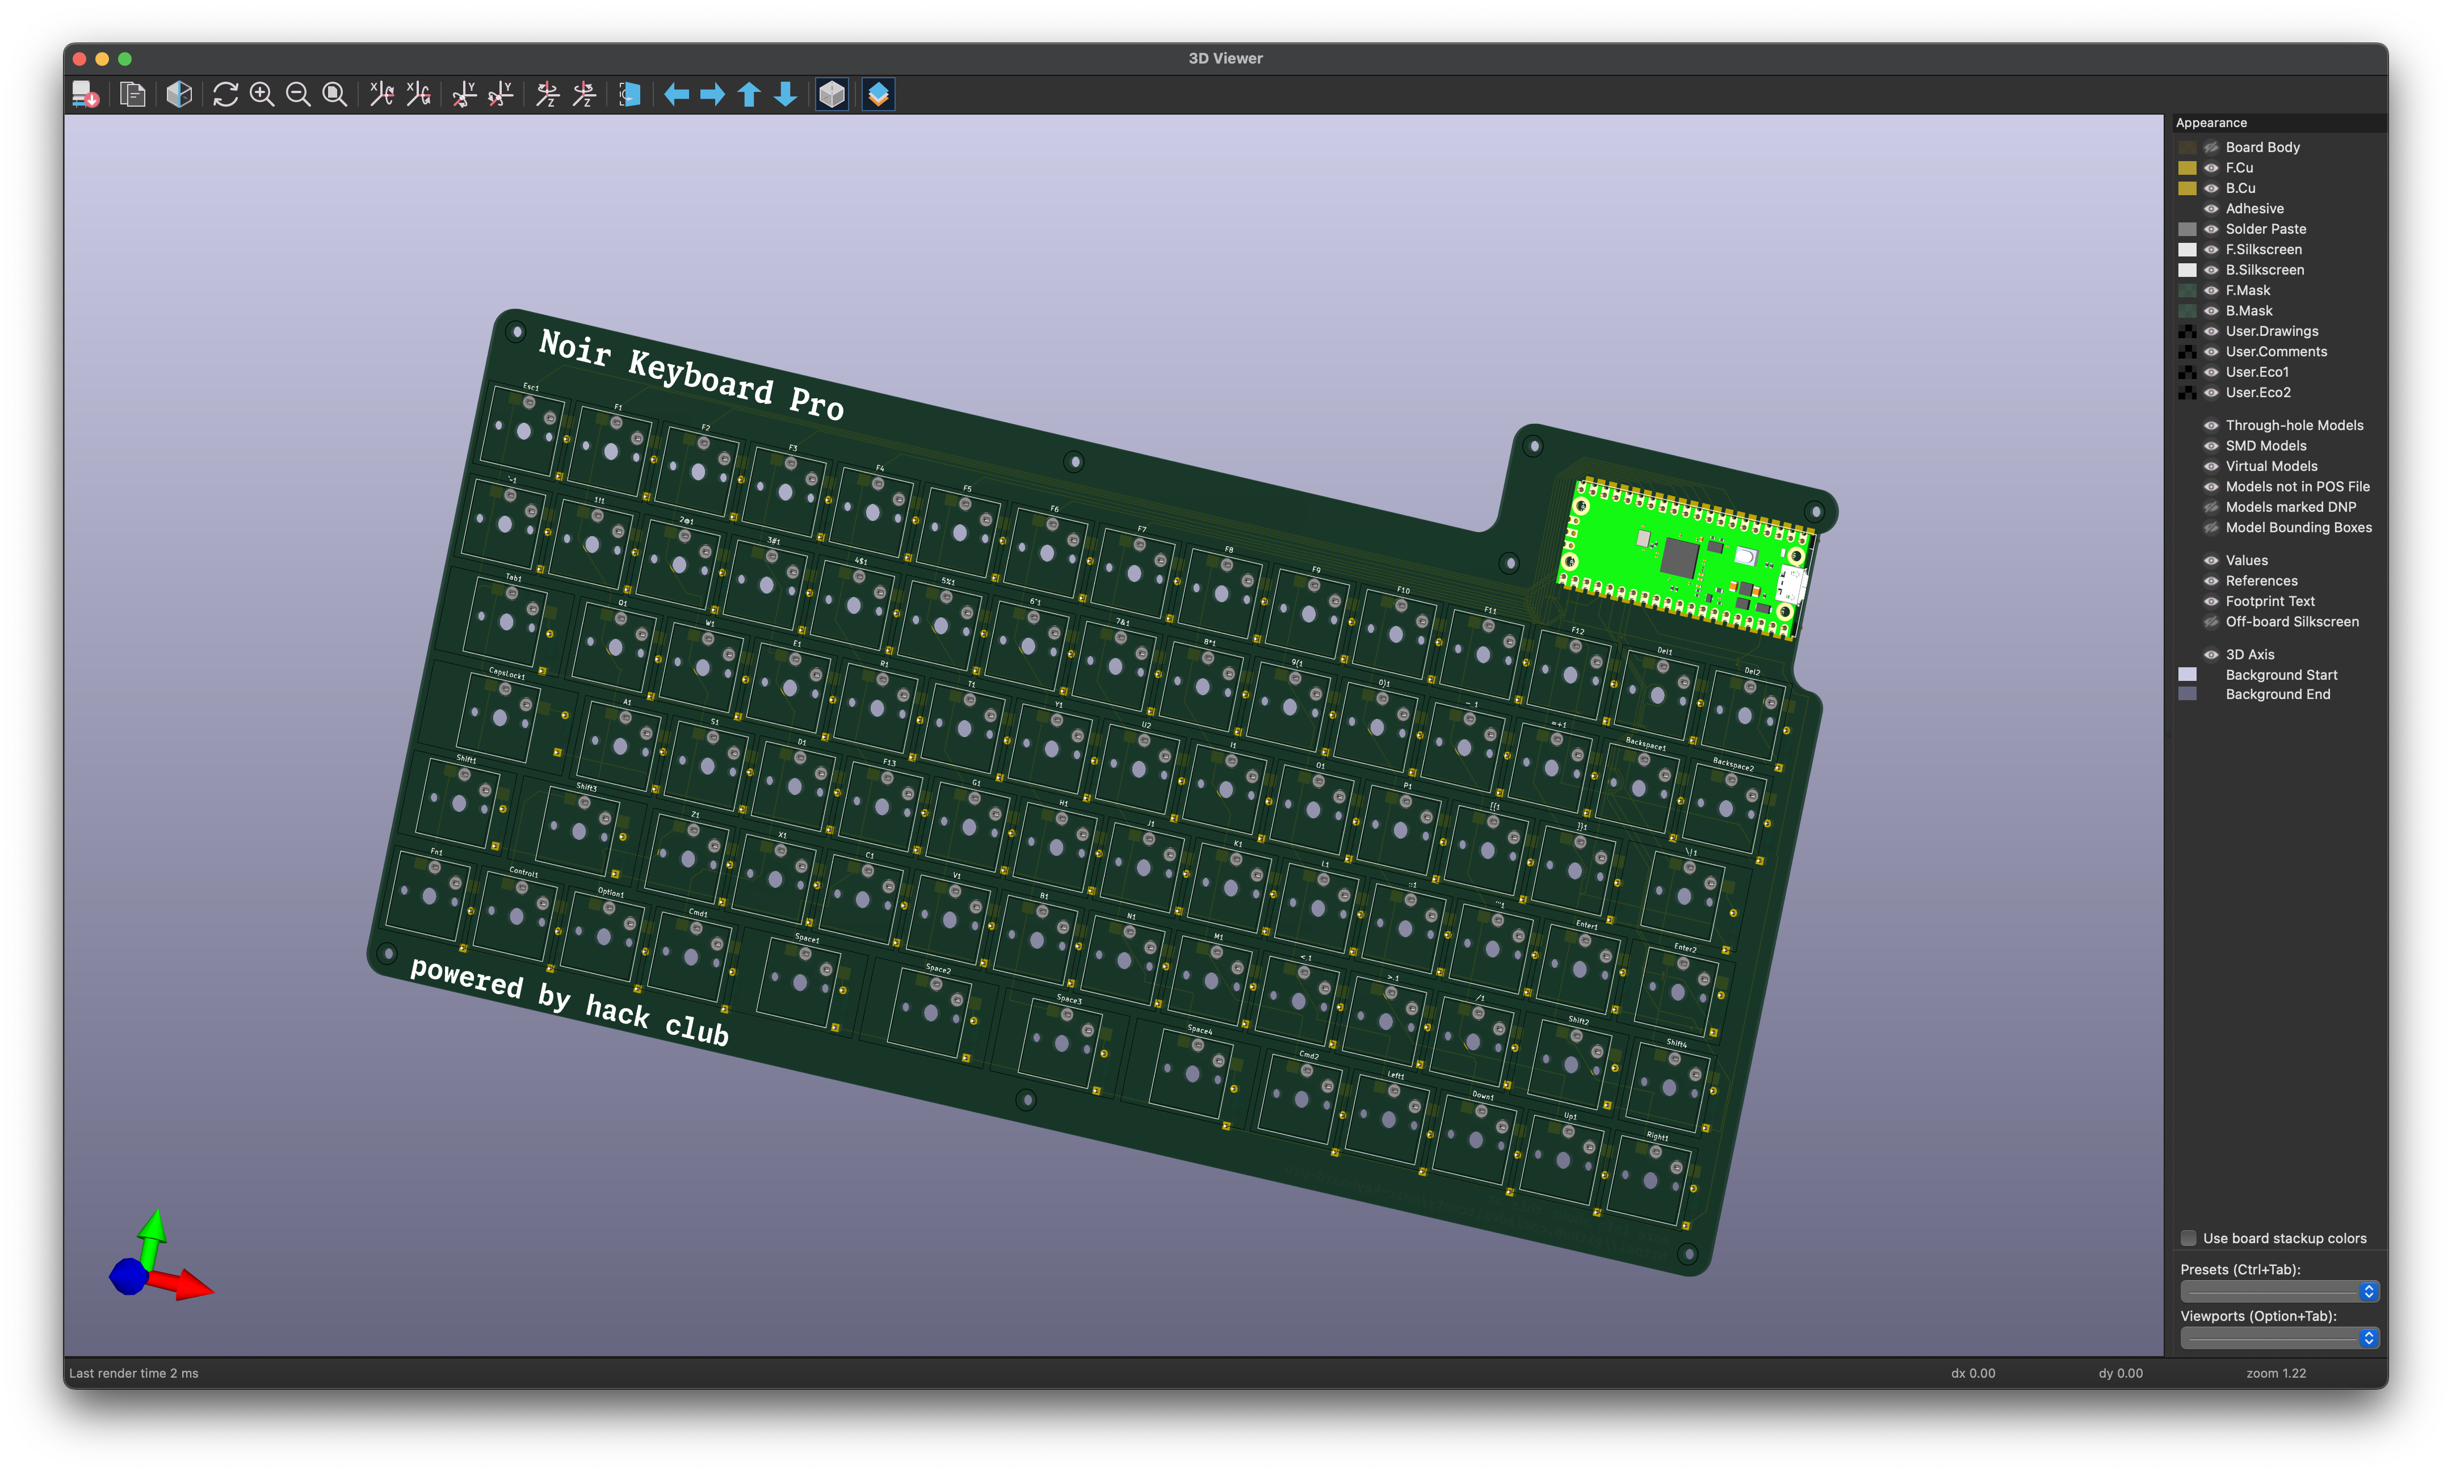Click the green Raspberry Pi Pico model
The height and width of the screenshot is (1473, 2452).
coord(1687,558)
